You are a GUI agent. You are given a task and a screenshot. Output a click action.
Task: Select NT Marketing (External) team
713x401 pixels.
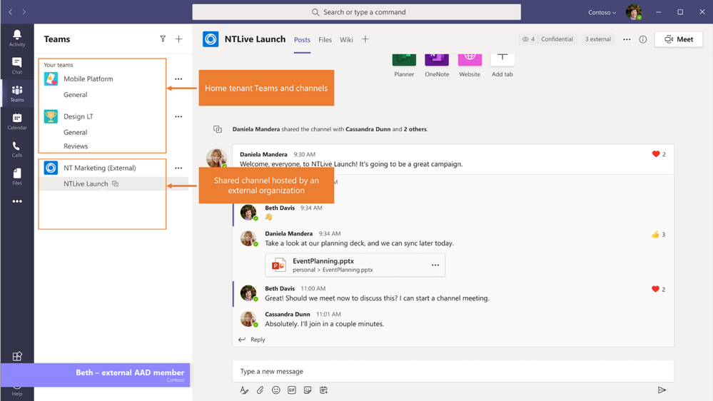(x=100, y=168)
